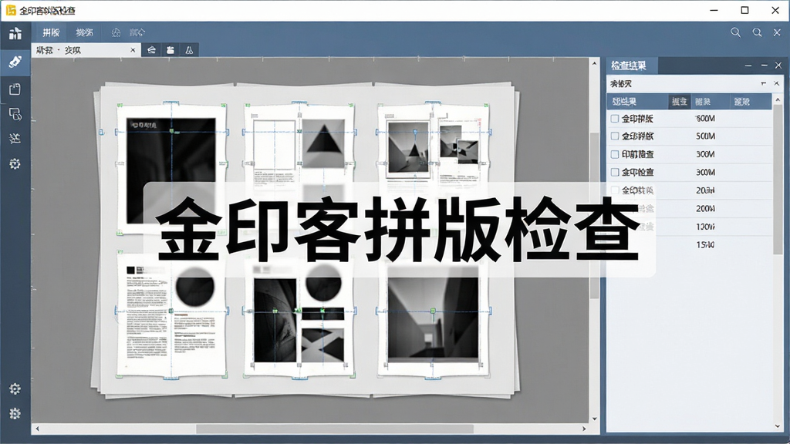Select the 500M value in results list
The width and height of the screenshot is (790, 444).
coord(705,136)
